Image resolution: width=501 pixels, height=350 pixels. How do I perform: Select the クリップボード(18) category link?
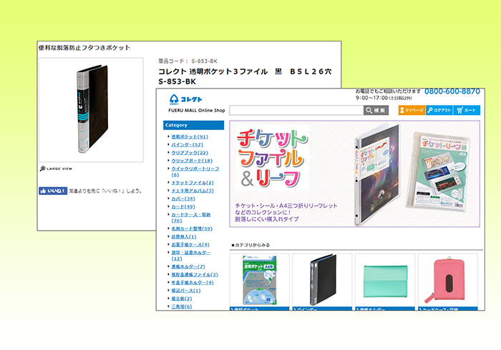pyautogui.click(x=191, y=161)
